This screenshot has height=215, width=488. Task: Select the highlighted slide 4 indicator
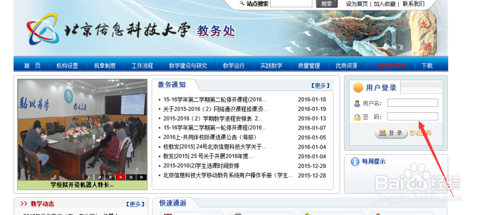[121, 177]
